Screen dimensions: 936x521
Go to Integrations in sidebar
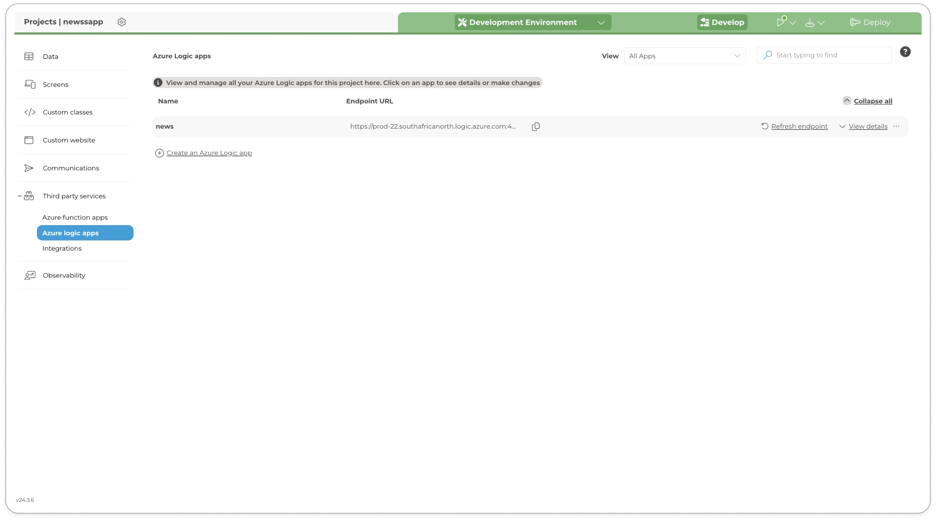tap(62, 248)
